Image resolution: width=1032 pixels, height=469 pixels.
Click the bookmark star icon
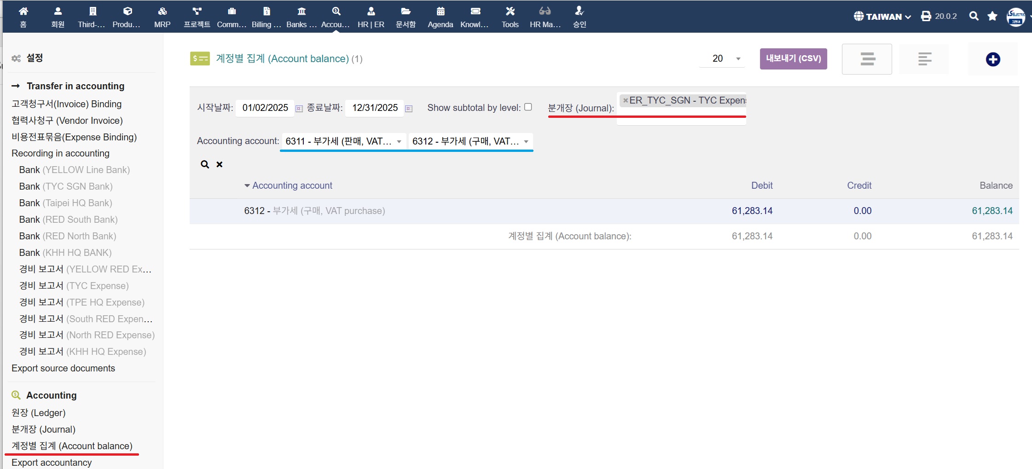click(992, 16)
